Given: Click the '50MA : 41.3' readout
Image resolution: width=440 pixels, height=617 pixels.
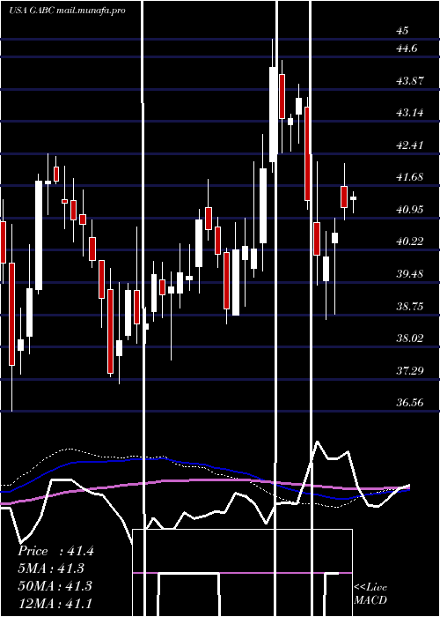Looking at the screenshot, I should (x=55, y=585).
